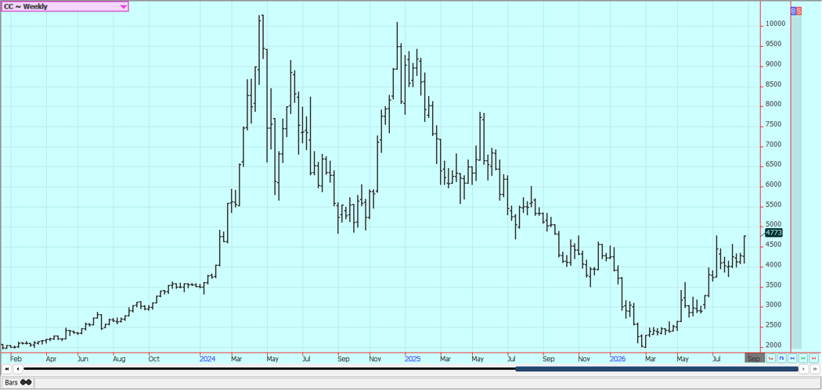Open the CC ~ Weekly symbol dropdown
The height and width of the screenshot is (390, 822).
pyautogui.click(x=64, y=7)
